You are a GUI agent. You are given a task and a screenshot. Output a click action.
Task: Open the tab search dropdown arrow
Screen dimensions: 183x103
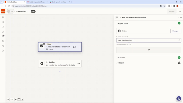tap(2, 2)
